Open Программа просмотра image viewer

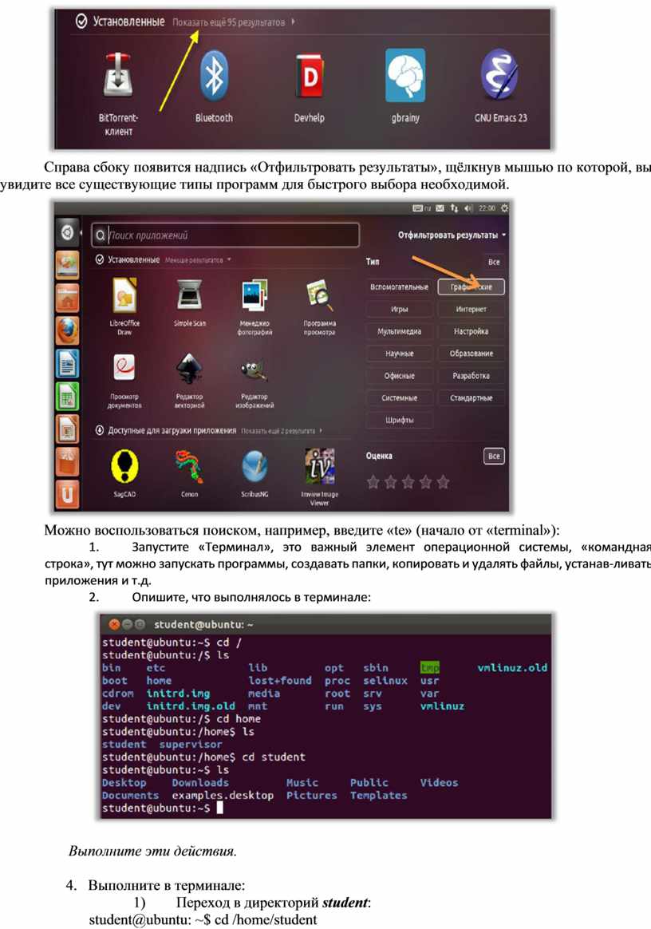(319, 295)
